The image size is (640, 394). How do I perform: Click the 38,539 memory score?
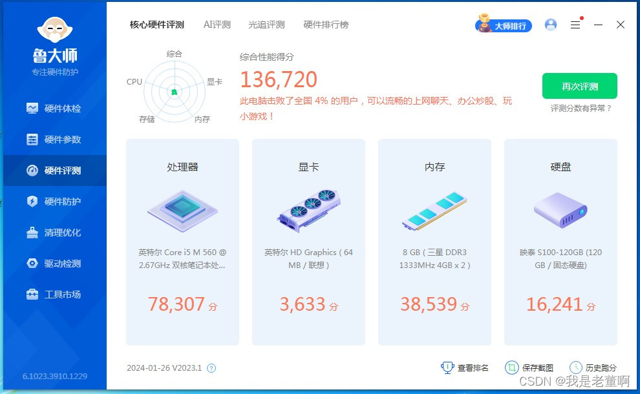pyautogui.click(x=434, y=304)
